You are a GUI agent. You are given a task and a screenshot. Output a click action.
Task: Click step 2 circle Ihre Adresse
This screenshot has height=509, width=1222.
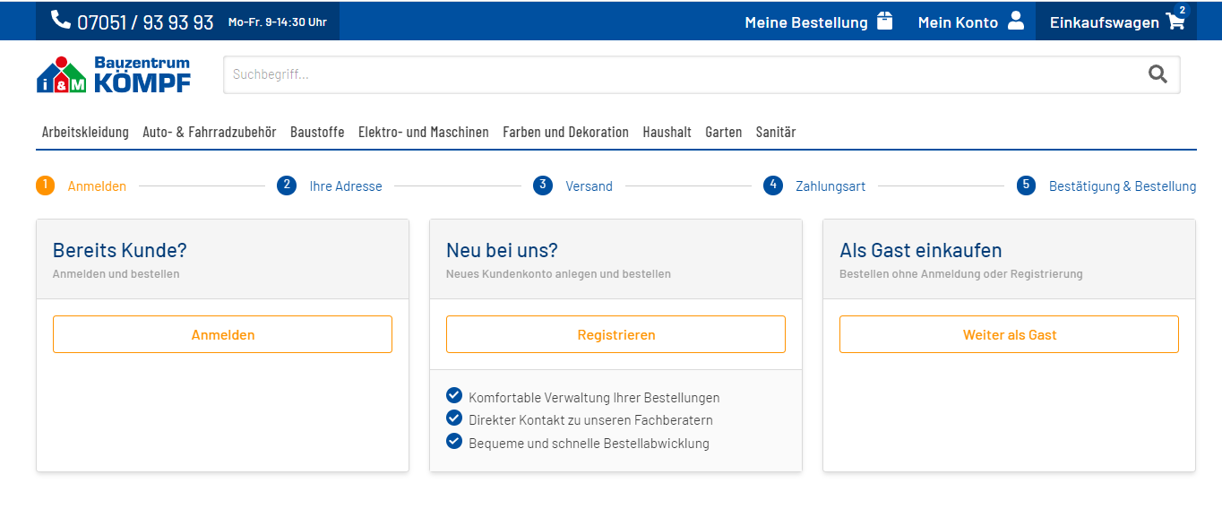point(287,185)
